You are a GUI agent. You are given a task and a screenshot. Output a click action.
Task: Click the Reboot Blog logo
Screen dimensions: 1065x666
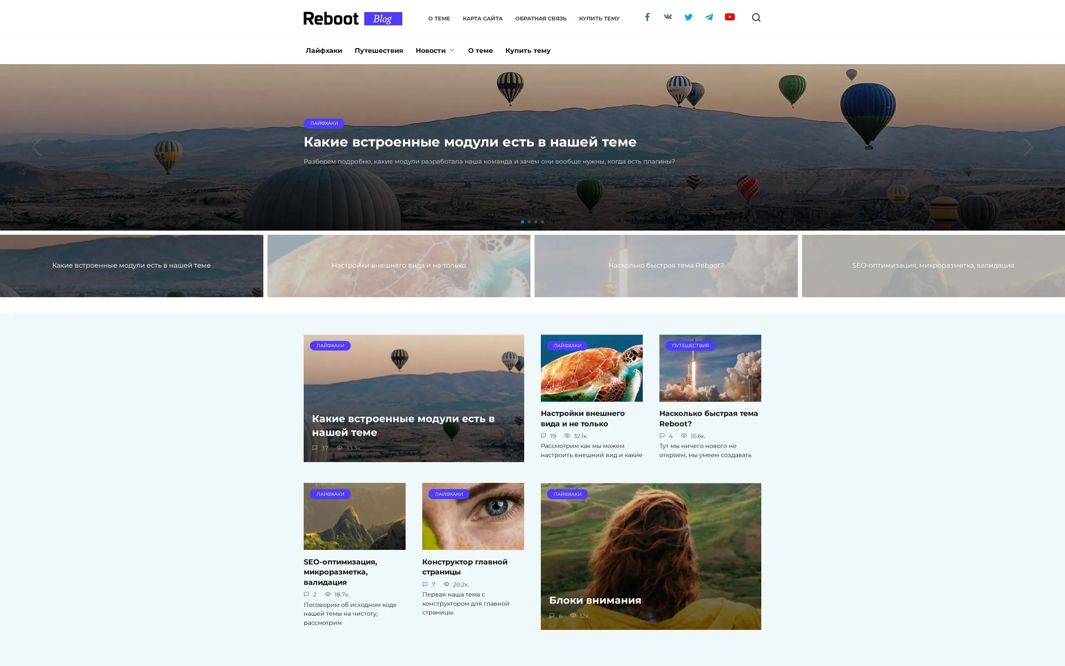[352, 18]
